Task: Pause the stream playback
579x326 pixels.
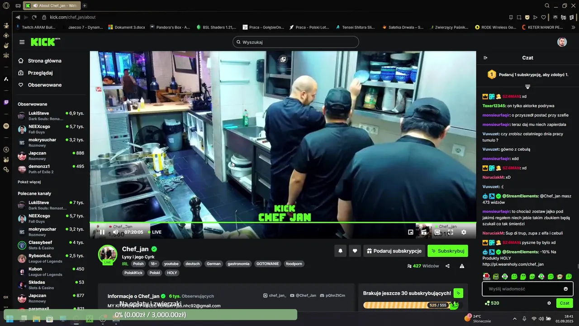Action: [102, 232]
